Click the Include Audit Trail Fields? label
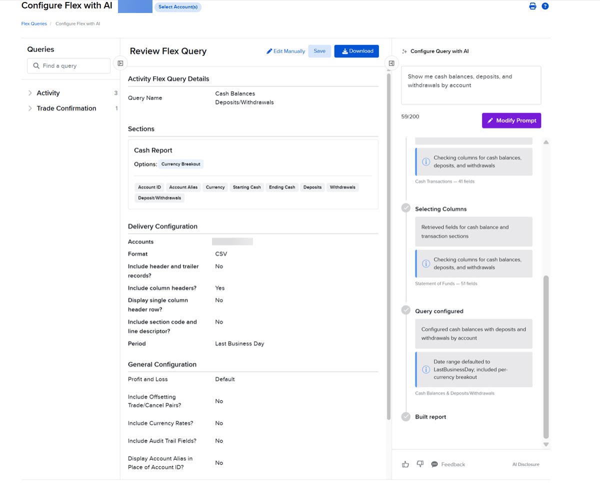600x483 pixels. point(162,441)
